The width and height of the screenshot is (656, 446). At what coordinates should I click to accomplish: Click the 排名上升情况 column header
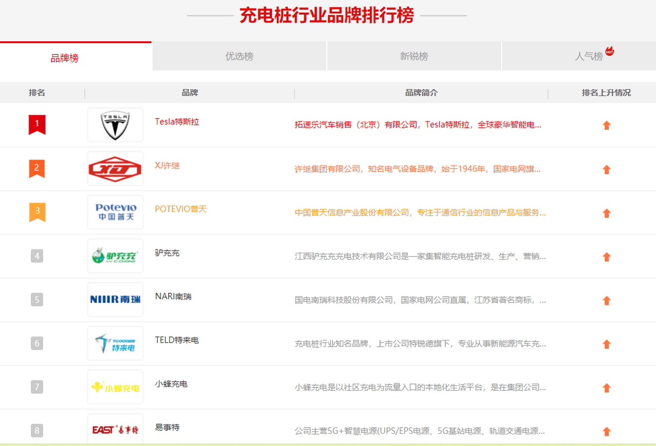606,93
